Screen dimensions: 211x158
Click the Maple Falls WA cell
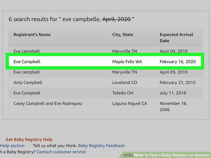[x=127, y=62]
